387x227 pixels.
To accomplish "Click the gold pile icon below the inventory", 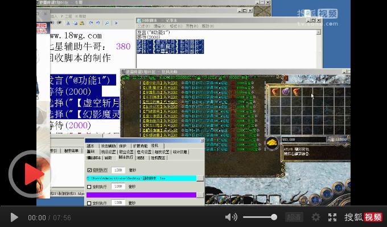I will pyautogui.click(x=273, y=142).
